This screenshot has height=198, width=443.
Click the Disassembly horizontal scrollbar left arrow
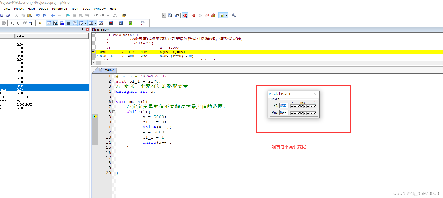[x=94, y=62]
